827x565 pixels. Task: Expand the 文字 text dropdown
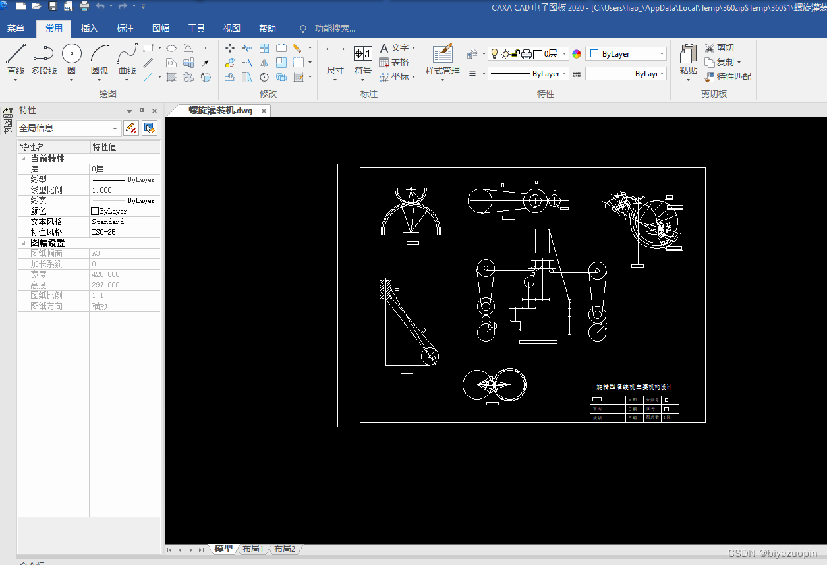[413, 47]
